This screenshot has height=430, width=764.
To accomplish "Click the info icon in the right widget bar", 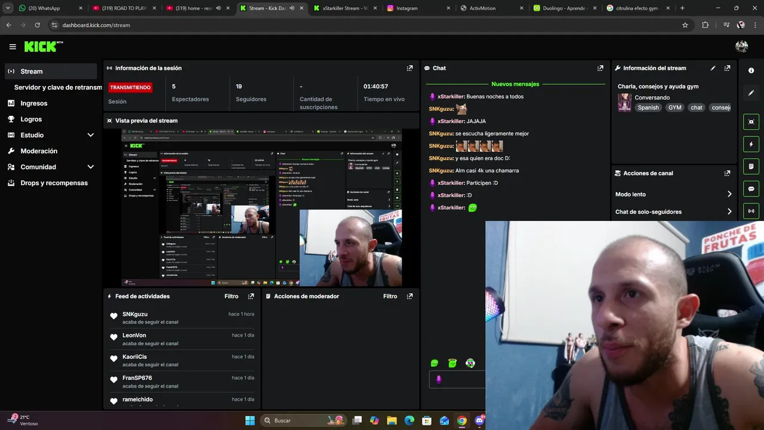I will (751, 70).
